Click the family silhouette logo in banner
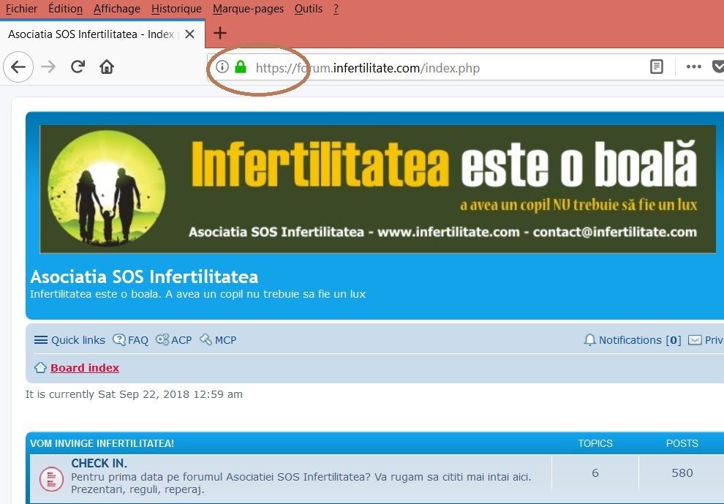 pyautogui.click(x=107, y=189)
